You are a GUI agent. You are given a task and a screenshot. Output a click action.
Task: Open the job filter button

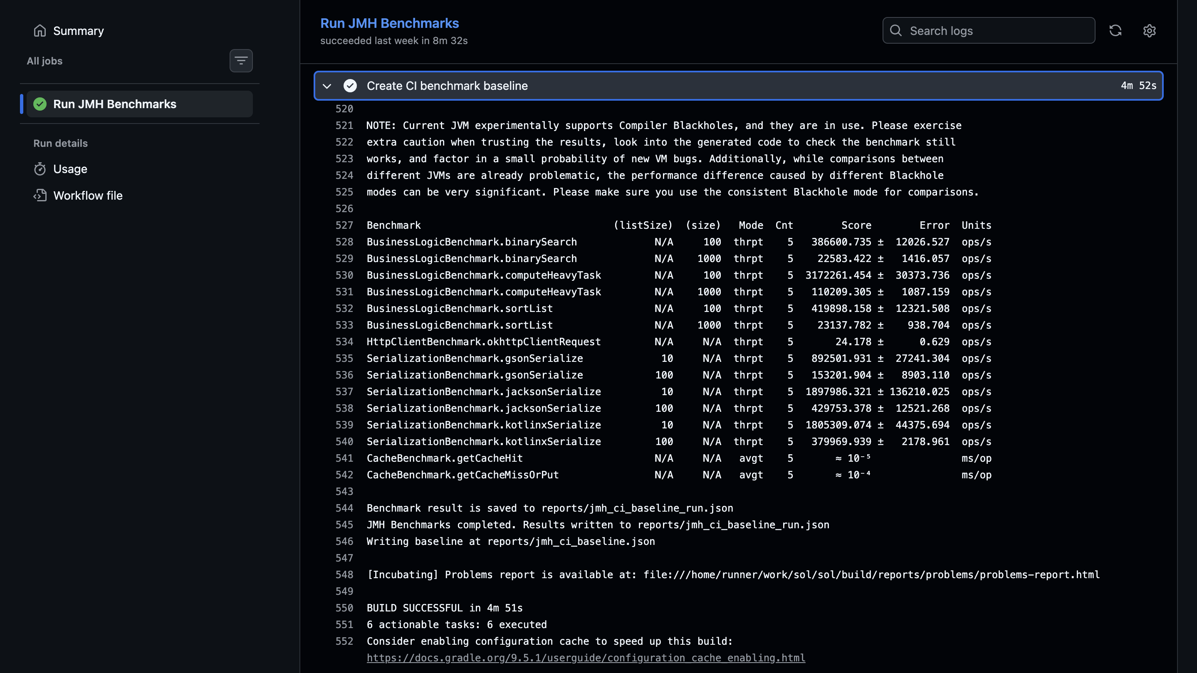[x=241, y=61]
